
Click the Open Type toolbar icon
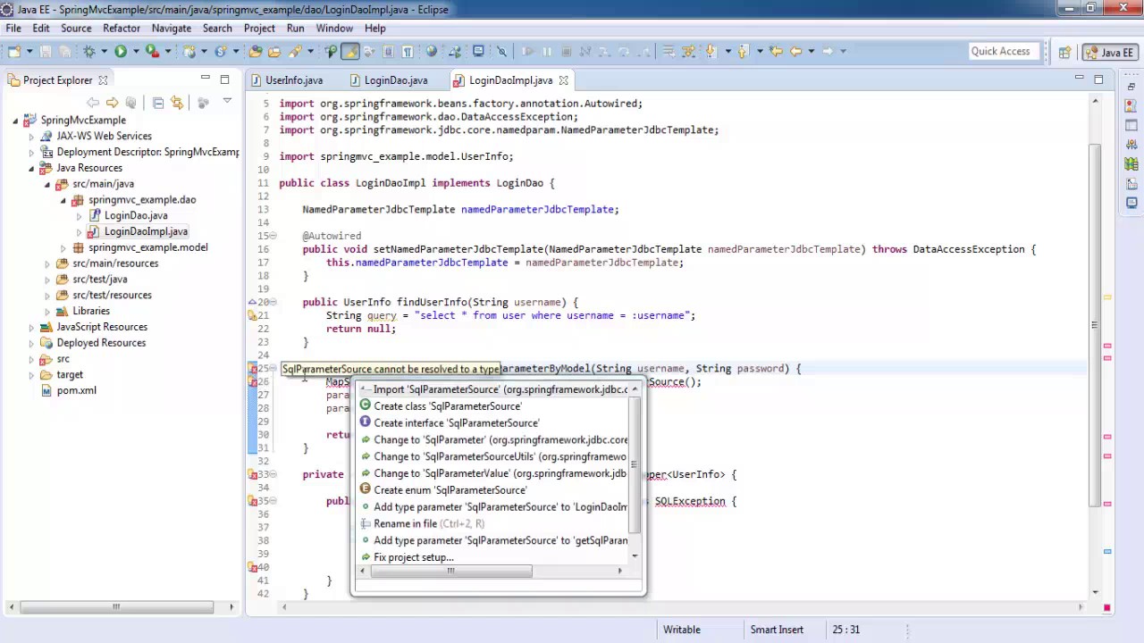(x=256, y=52)
